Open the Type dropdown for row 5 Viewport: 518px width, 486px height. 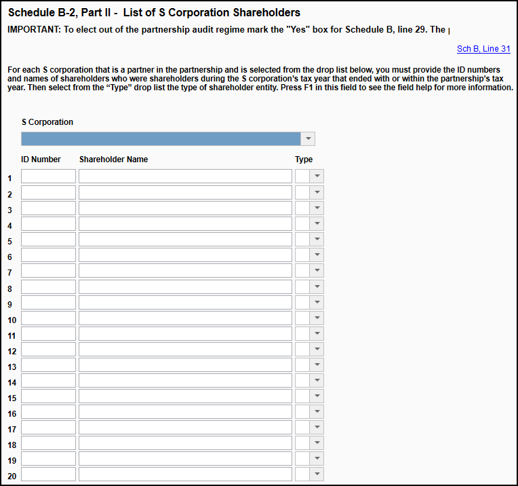(317, 239)
